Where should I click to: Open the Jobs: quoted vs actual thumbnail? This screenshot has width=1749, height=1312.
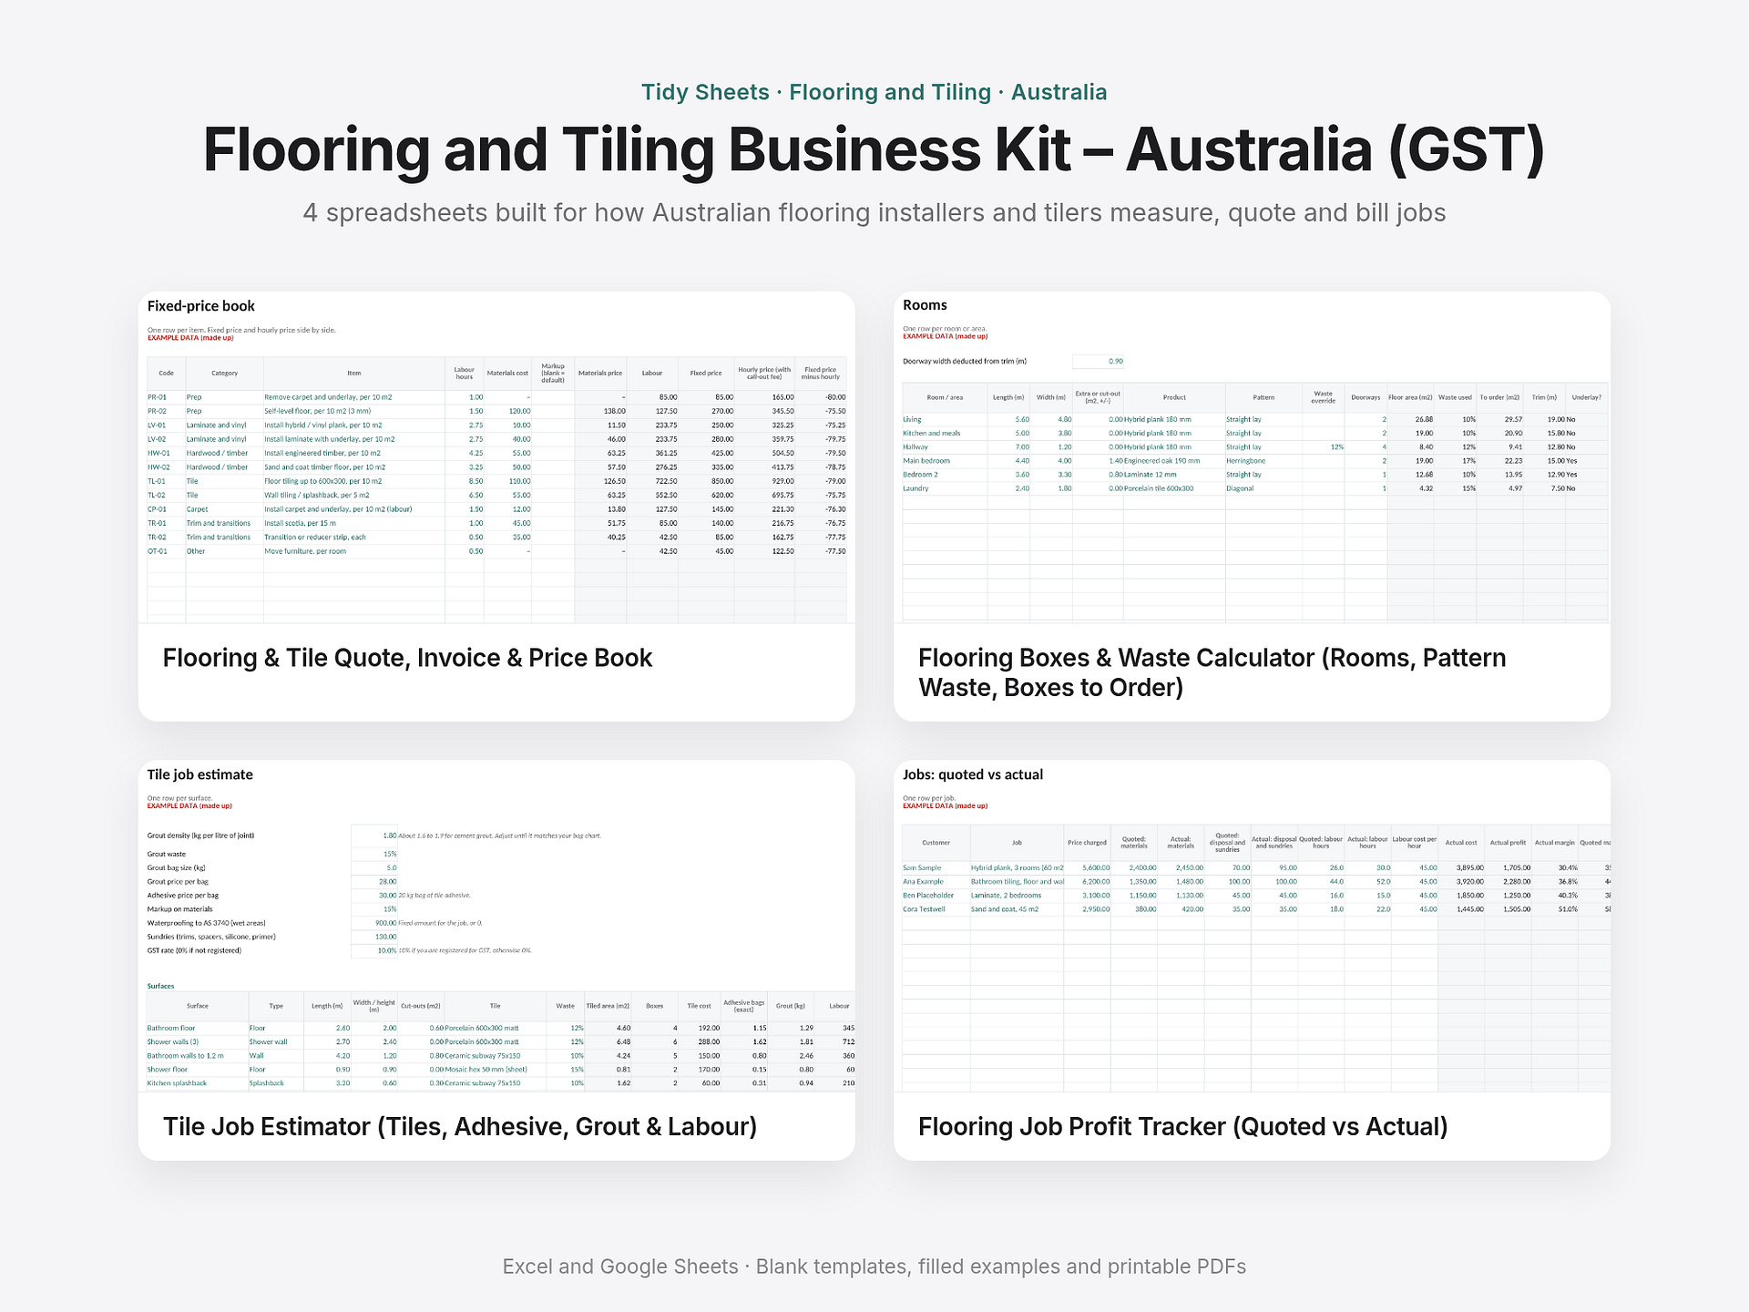(1252, 926)
